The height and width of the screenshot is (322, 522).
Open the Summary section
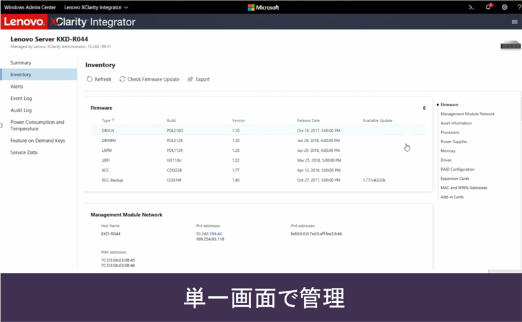tap(21, 63)
